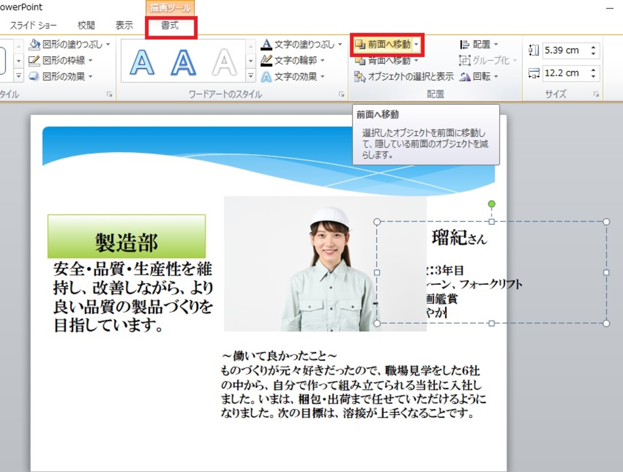
Task: Increase shape height with the up stepper
Action: point(593,47)
